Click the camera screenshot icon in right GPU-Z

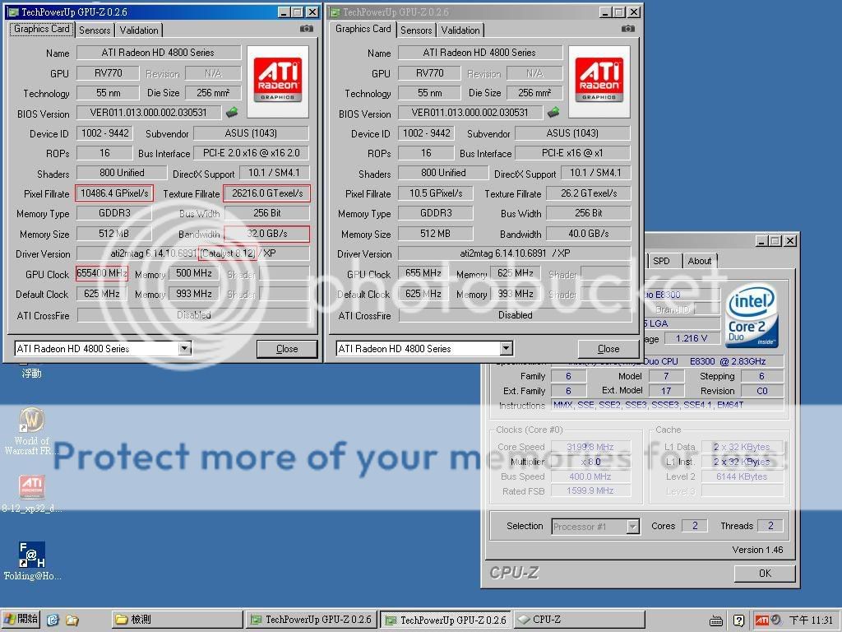pyautogui.click(x=628, y=29)
